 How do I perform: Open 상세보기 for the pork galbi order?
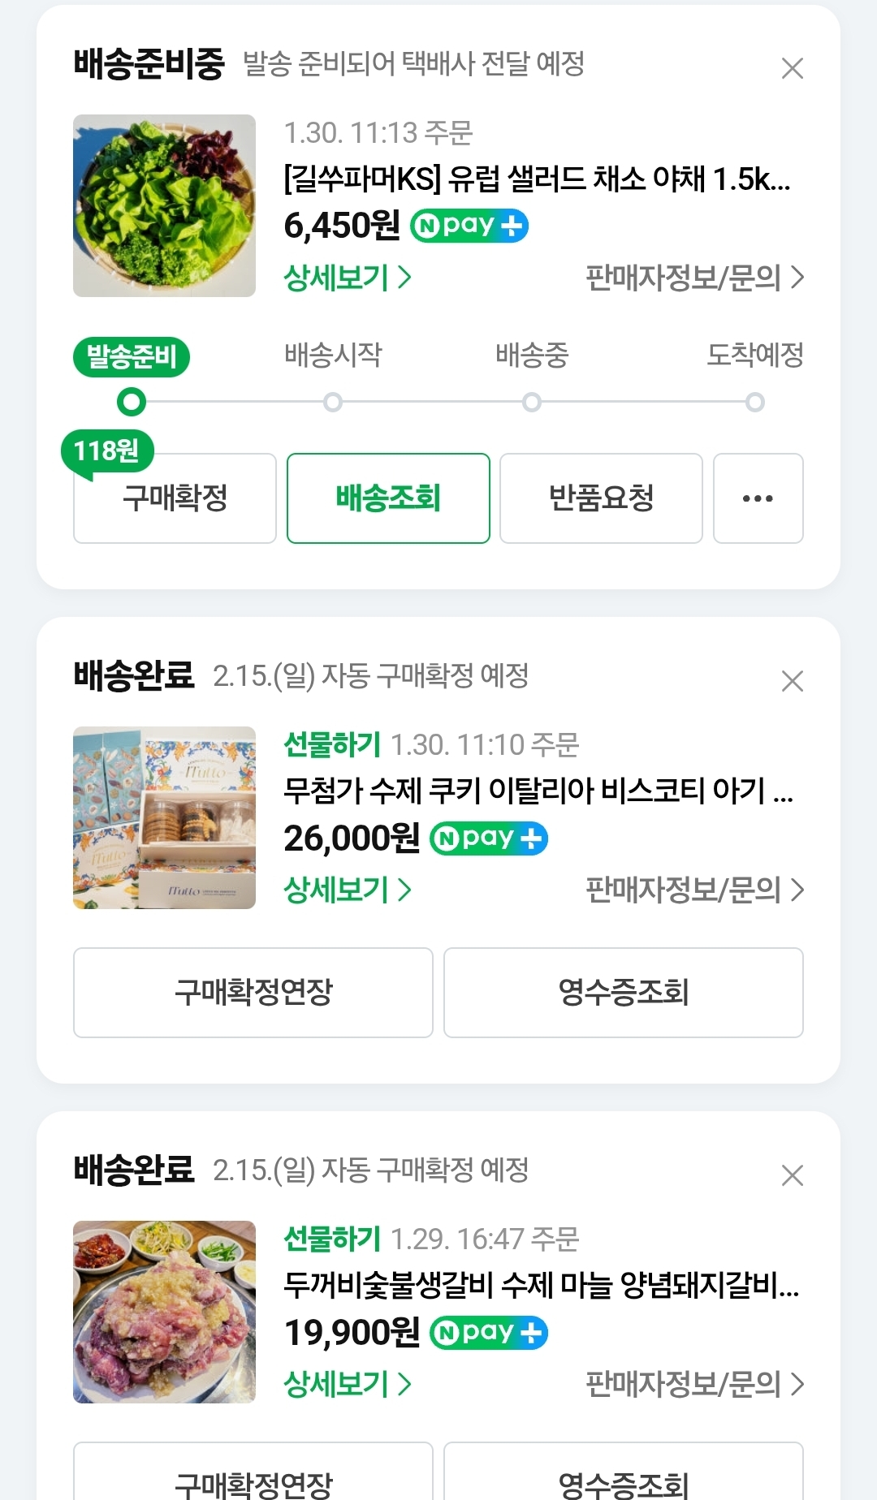tap(348, 1384)
